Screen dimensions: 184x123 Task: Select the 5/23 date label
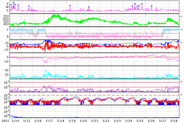point(117,121)
